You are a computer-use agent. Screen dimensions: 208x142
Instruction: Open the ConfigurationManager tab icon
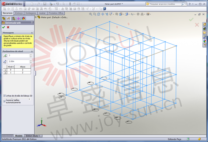tap(14, 18)
